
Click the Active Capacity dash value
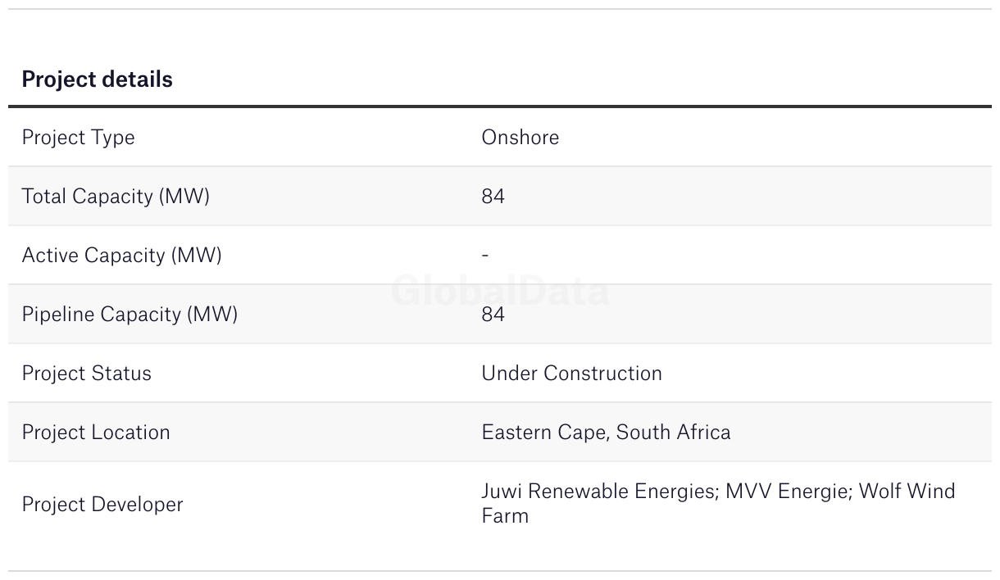(x=485, y=256)
